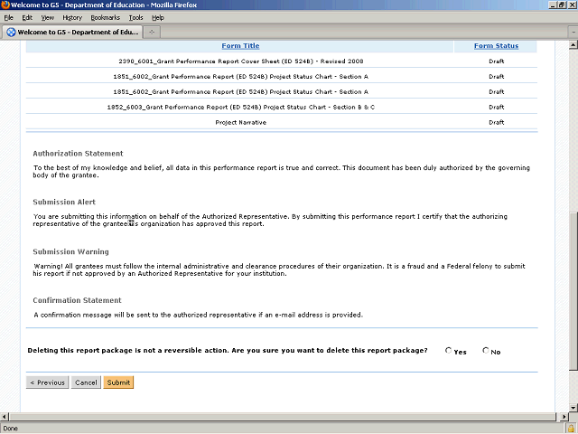Click the vertical scrollbar down arrow
This screenshot has height=434, width=578.
pyautogui.click(x=573, y=408)
